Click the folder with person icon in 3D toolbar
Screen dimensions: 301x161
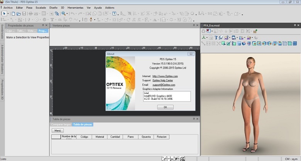[241, 38]
